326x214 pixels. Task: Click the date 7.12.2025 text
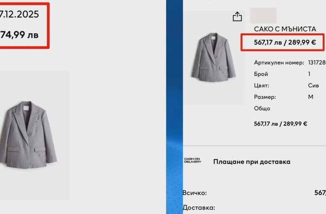click(19, 14)
